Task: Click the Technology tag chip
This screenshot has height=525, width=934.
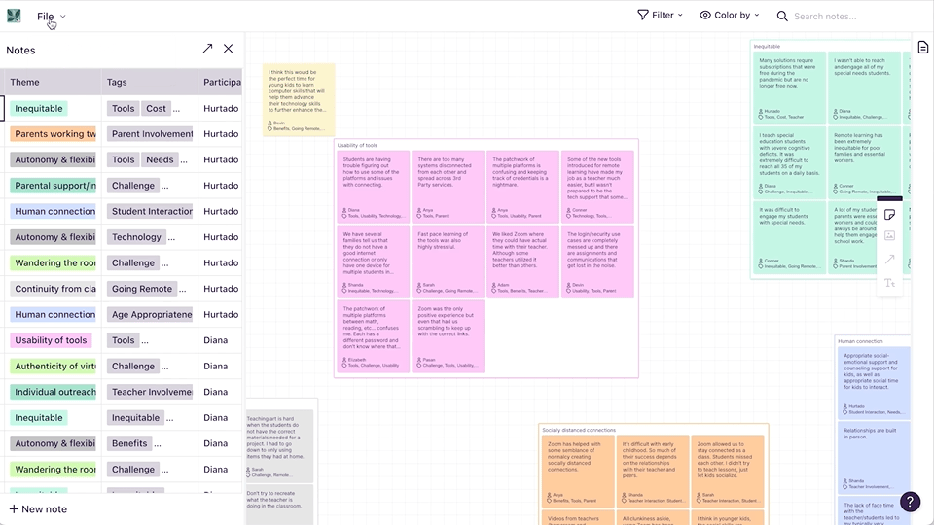Action: (136, 237)
